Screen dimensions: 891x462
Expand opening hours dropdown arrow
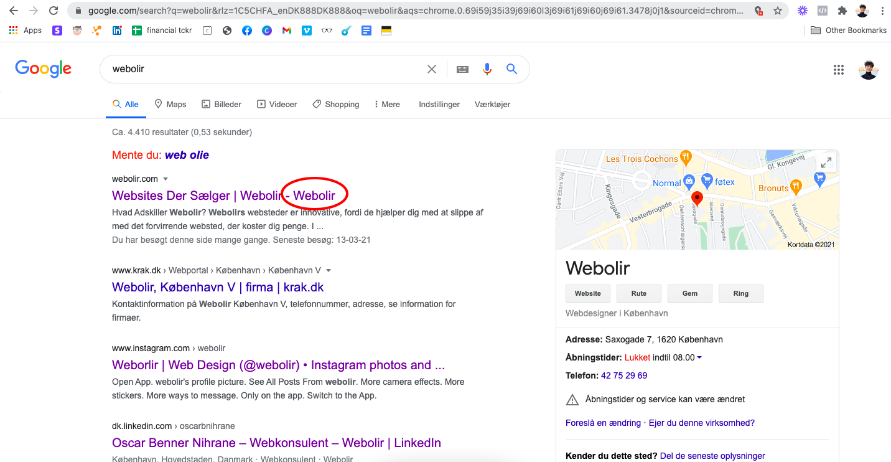point(699,358)
